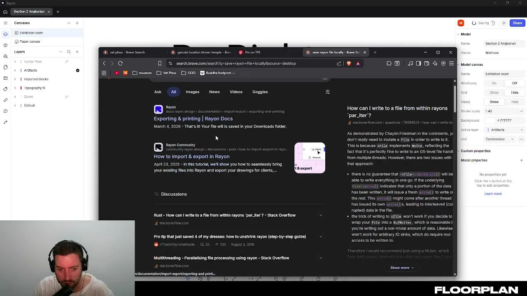Set Views to Show
This screenshot has height=296, width=527.
[x=494, y=102]
